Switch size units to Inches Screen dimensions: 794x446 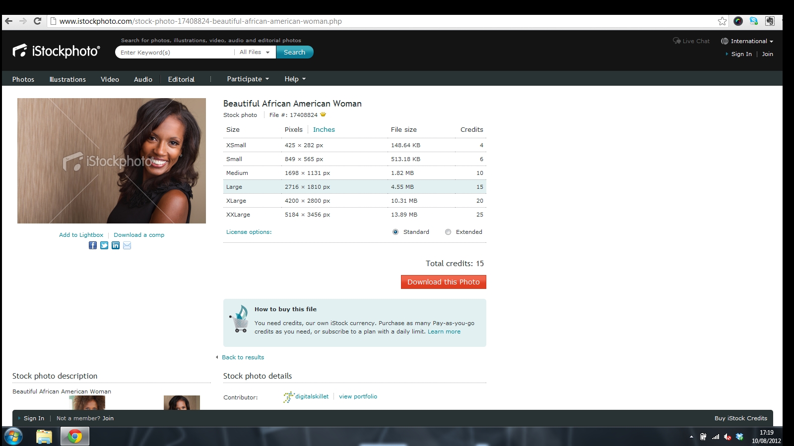coord(324,129)
